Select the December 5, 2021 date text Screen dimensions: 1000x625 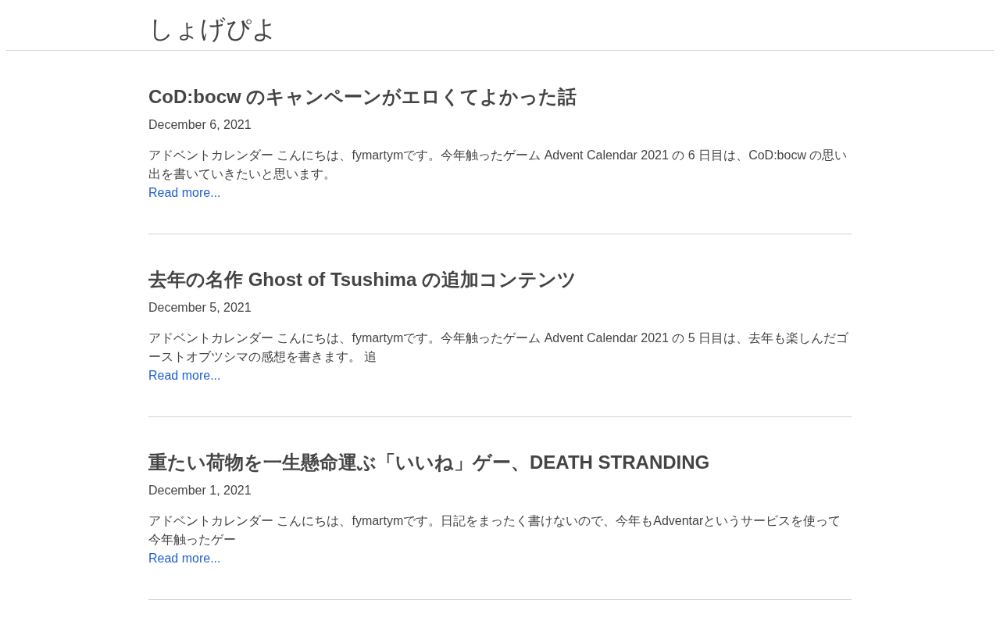point(200,308)
